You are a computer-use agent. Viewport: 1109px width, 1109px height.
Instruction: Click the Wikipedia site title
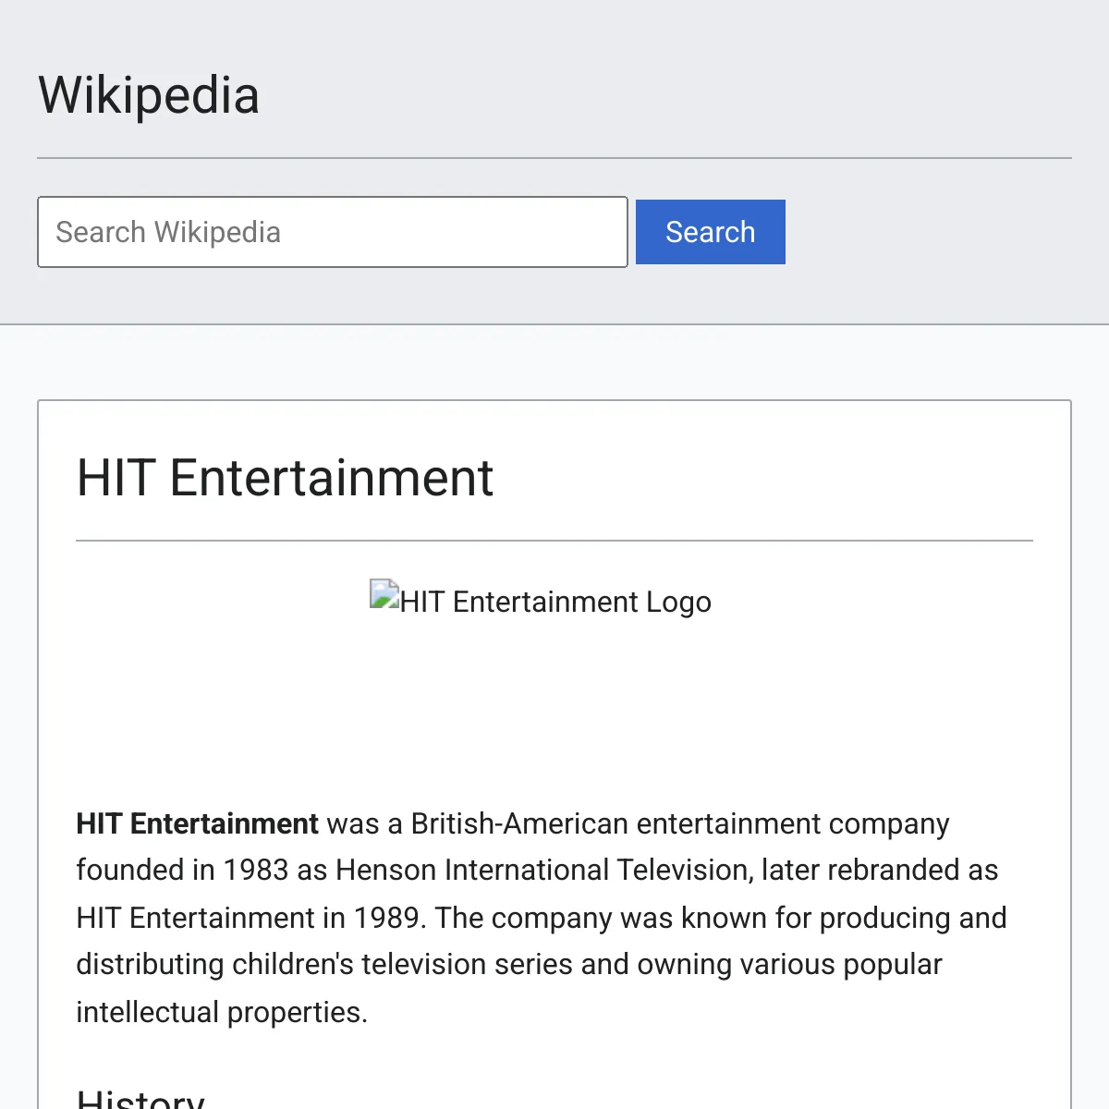[149, 95]
